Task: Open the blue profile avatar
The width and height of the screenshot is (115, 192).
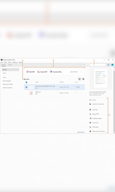Action: coord(112,65)
